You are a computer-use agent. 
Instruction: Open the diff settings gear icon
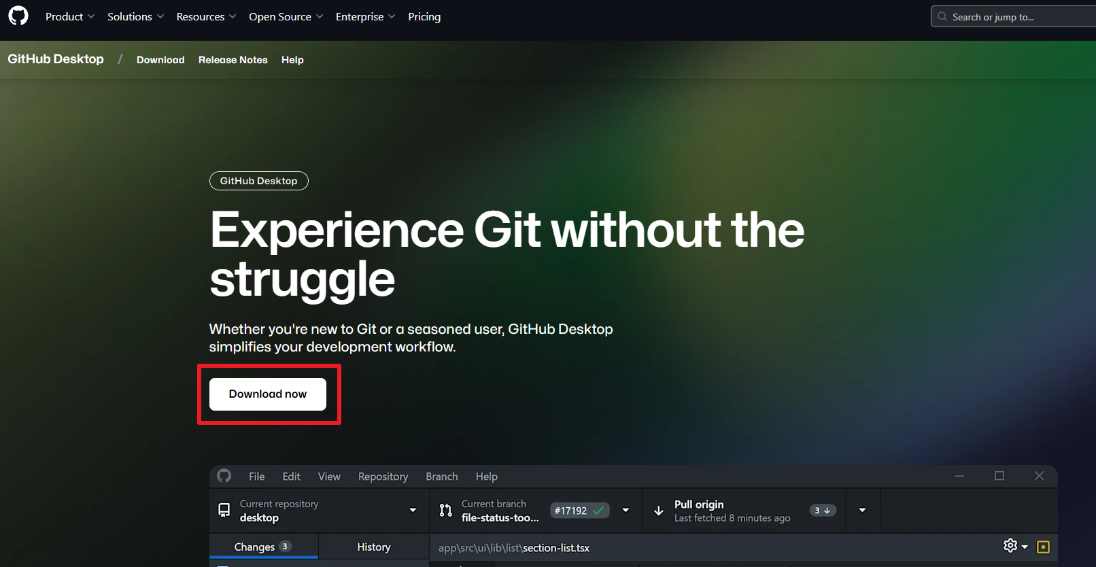point(1011,546)
